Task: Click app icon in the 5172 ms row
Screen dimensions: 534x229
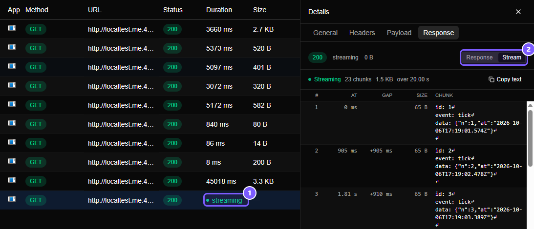Action: click(x=12, y=104)
